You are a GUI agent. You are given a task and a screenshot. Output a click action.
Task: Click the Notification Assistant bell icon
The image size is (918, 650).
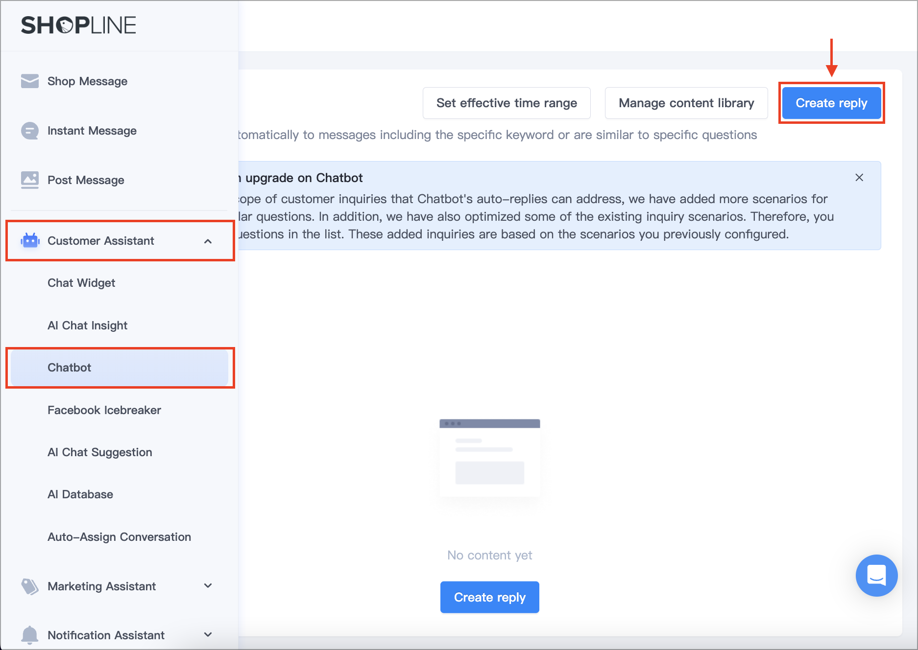pos(30,635)
